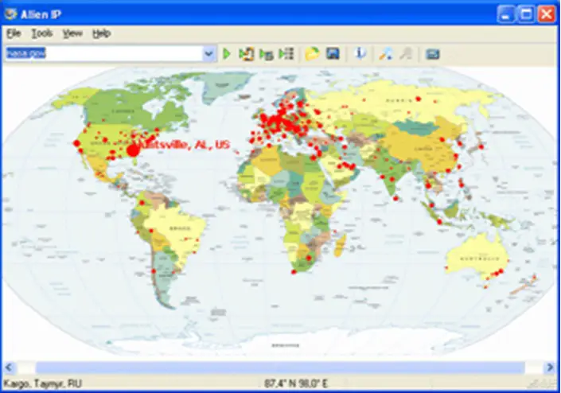Viewport: 561px width, 393px height.
Task: Click the Alien IP title bar app icon
Action: (10, 14)
